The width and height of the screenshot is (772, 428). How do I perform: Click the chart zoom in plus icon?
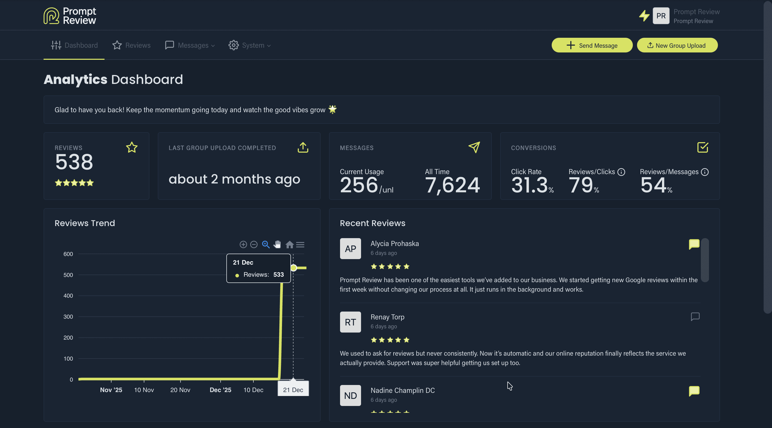(x=243, y=244)
